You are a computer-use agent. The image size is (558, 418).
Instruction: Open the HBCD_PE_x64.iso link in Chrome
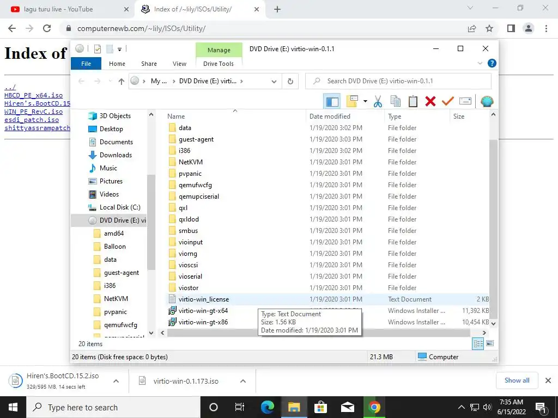click(33, 95)
